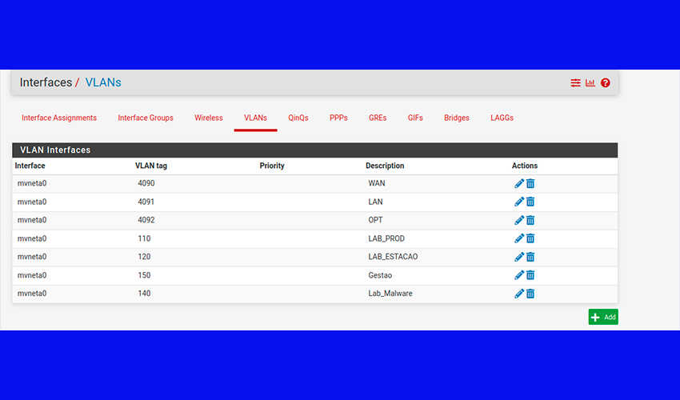
Task: Edit the WAN VLAN 4090 entry
Action: (x=519, y=183)
